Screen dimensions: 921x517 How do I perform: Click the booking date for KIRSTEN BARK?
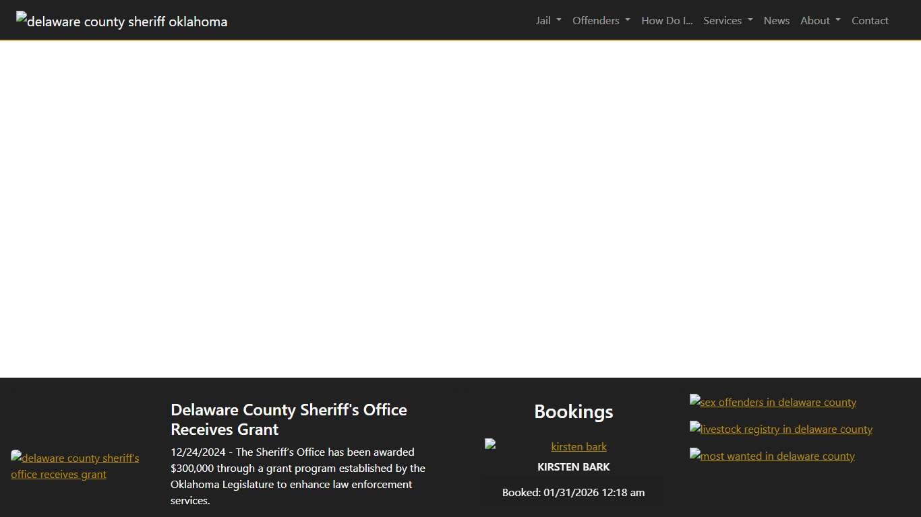573,492
